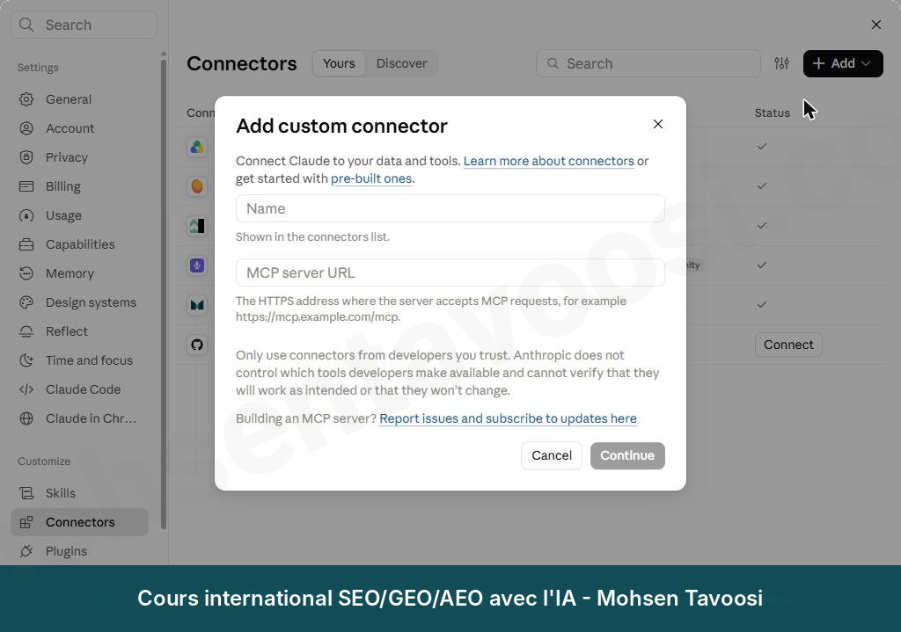The width and height of the screenshot is (901, 632).
Task: Click Connect for the GitHub connector
Action: tap(788, 345)
